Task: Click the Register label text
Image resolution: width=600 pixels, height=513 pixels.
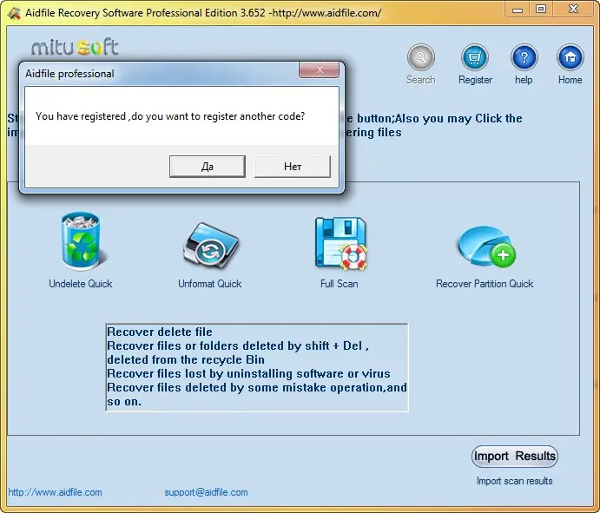Action: [475, 80]
